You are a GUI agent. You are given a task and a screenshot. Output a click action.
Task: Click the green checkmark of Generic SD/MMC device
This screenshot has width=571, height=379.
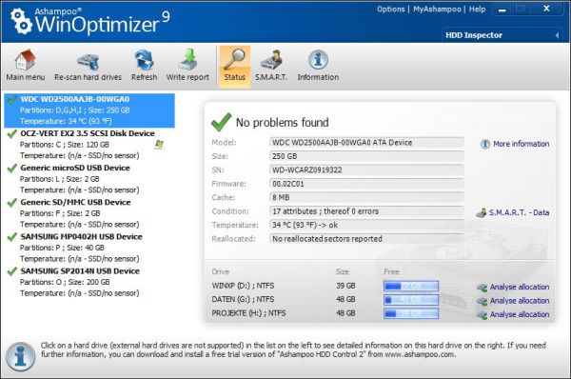tap(12, 202)
